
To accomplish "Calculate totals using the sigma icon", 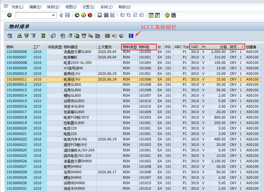I will 43,36.
